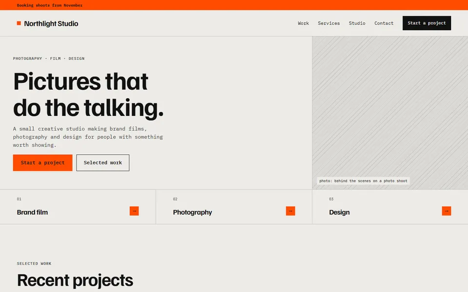Click the 'A small creative studio' paragraph

point(88,137)
